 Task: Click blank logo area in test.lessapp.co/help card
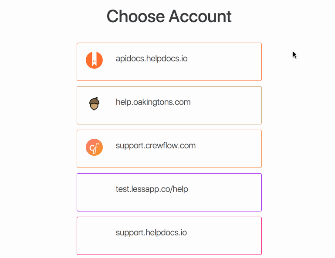pos(94,191)
